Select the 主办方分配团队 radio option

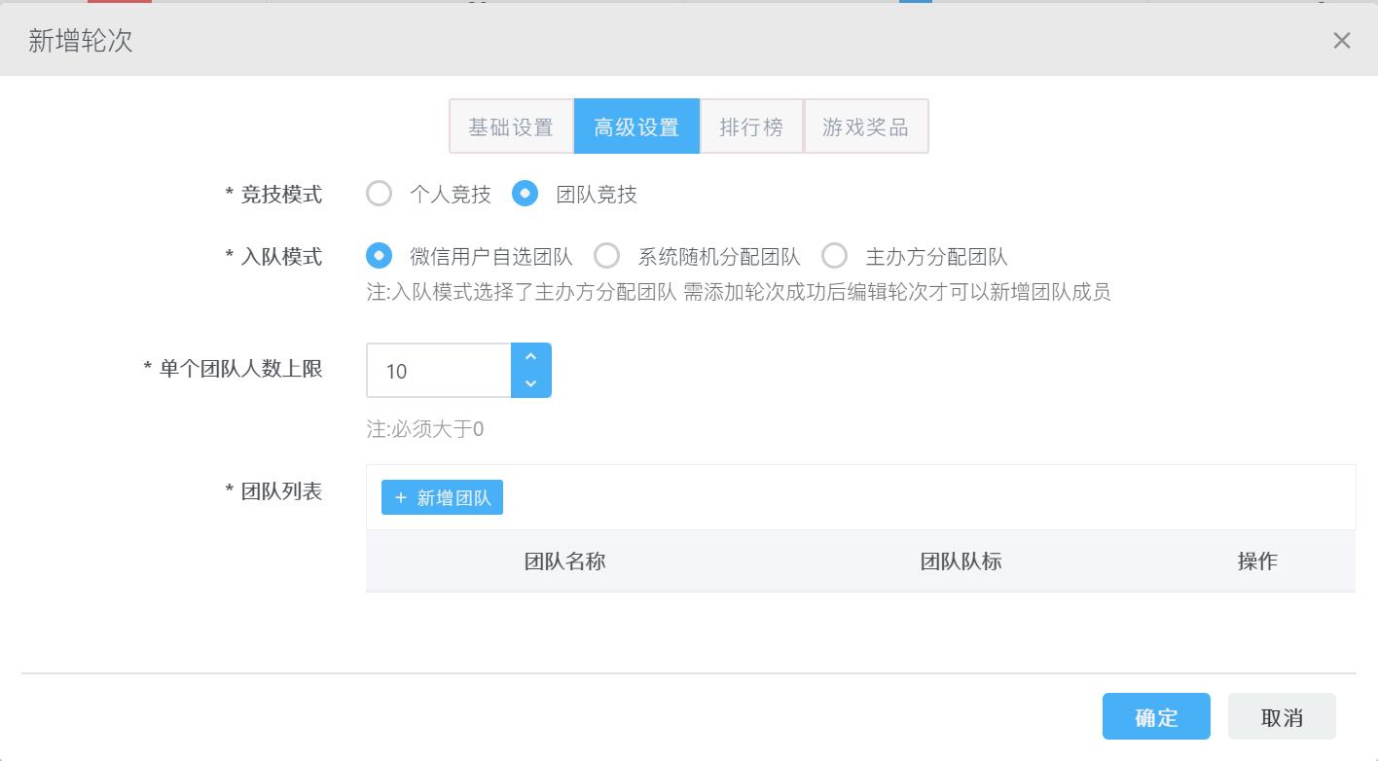(835, 256)
